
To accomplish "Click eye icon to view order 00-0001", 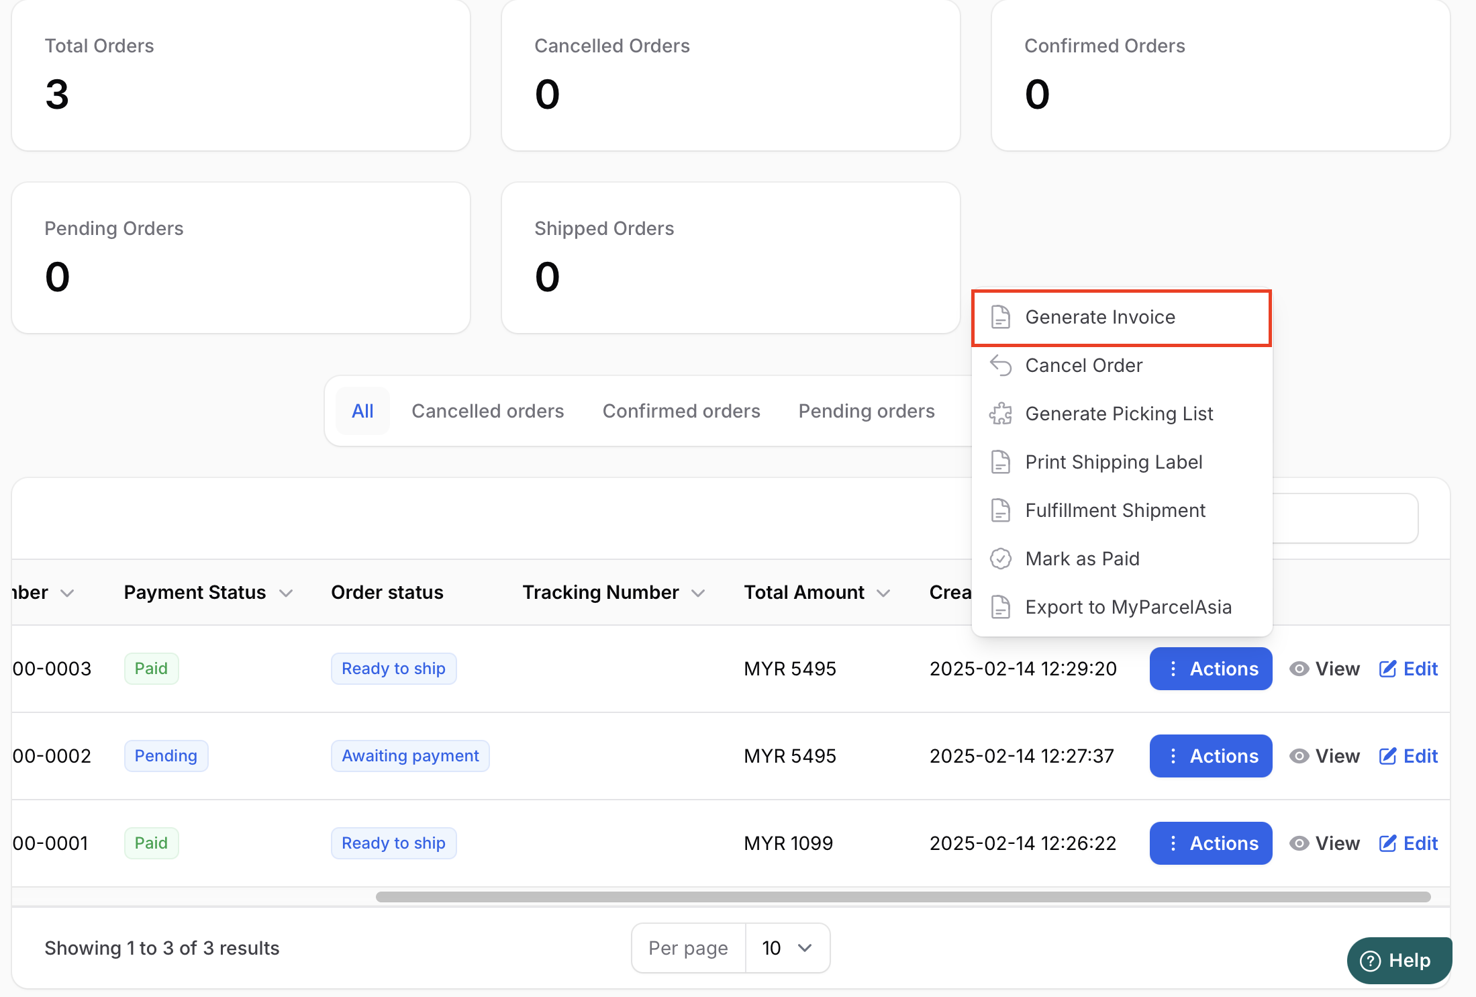I will point(1299,843).
